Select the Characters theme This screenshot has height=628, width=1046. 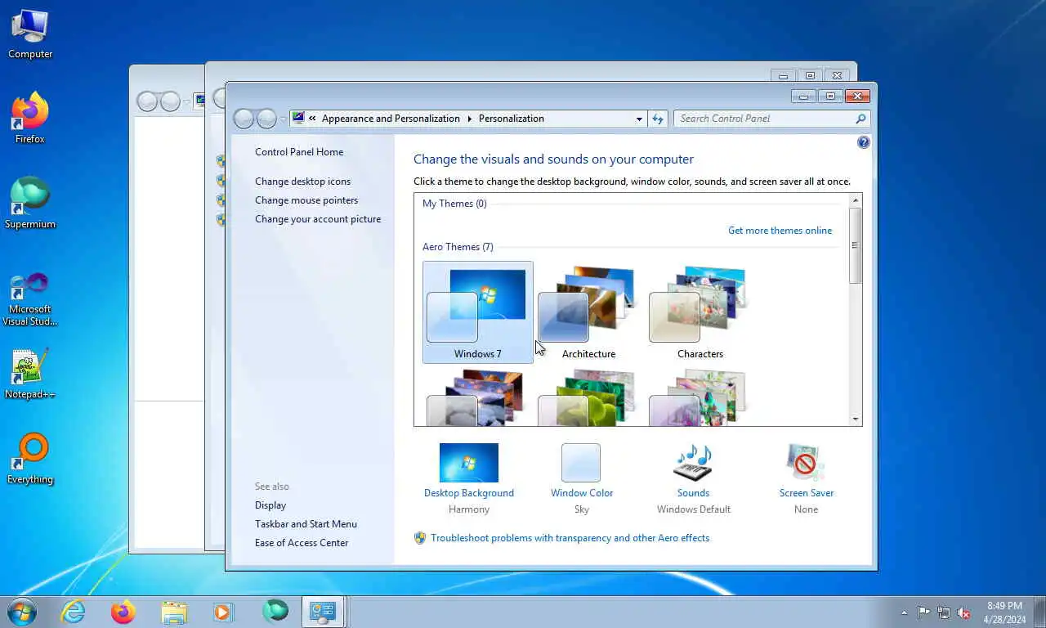point(700,312)
